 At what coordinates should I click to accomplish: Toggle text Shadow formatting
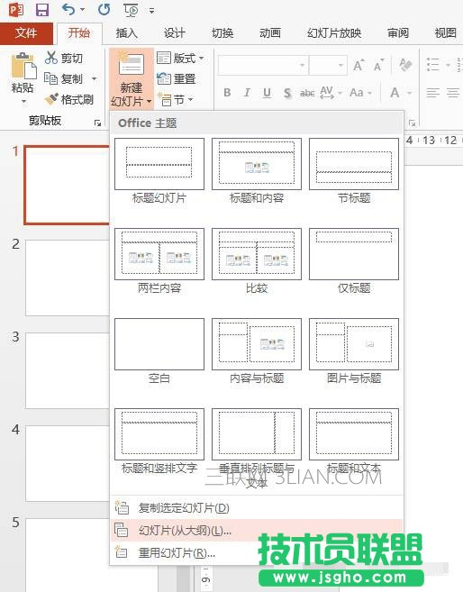click(287, 93)
